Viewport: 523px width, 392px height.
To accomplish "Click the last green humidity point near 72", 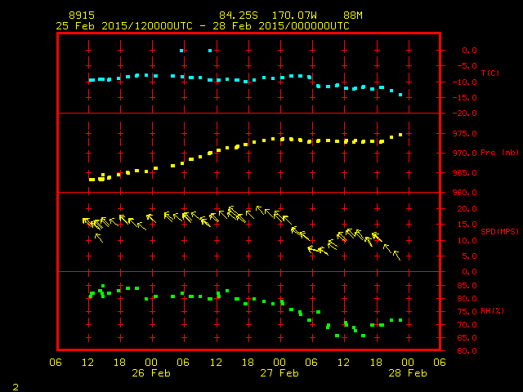I will point(400,320).
